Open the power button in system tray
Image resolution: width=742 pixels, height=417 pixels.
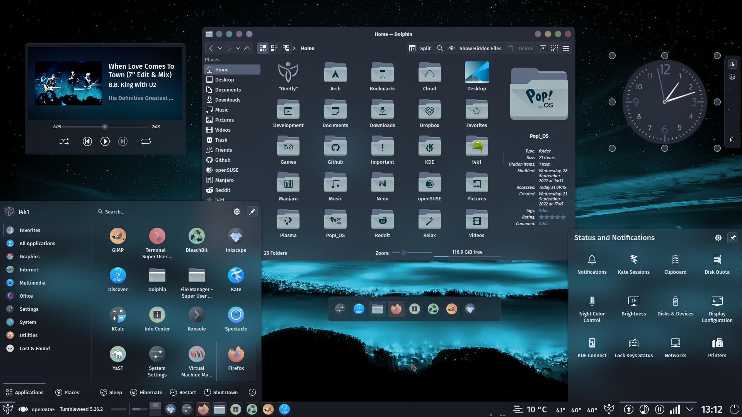click(x=734, y=409)
